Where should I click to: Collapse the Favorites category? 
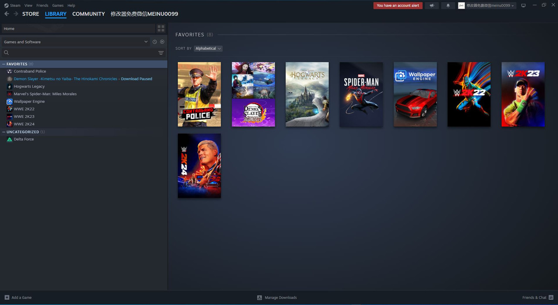pos(4,64)
